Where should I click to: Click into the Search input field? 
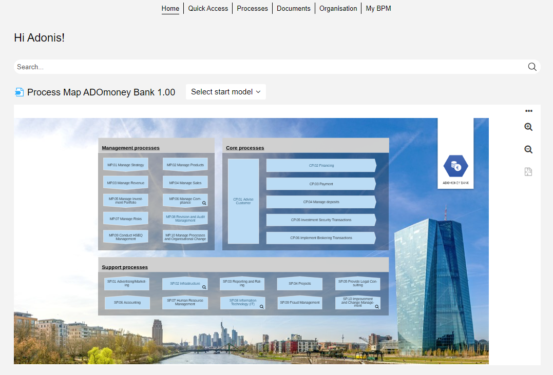click(267, 67)
